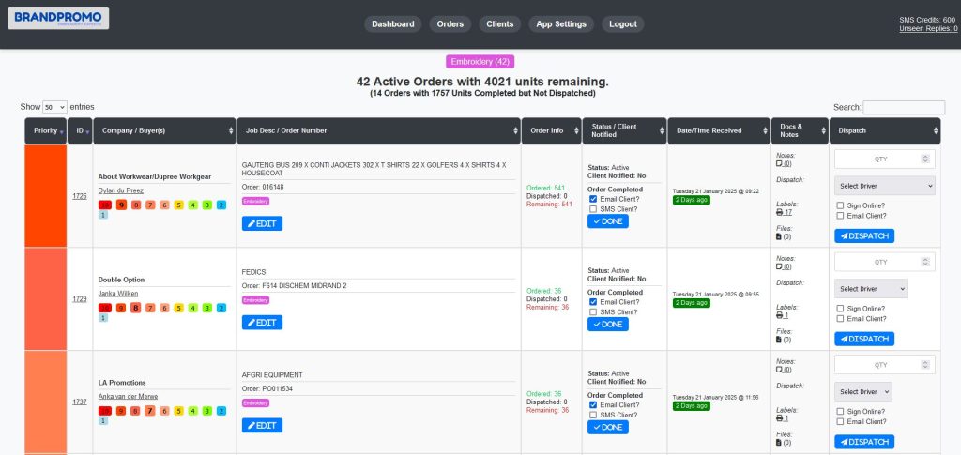Viewport: 961px width, 455px height.
Task: Open the notes icon for order 1729
Action: (779, 266)
